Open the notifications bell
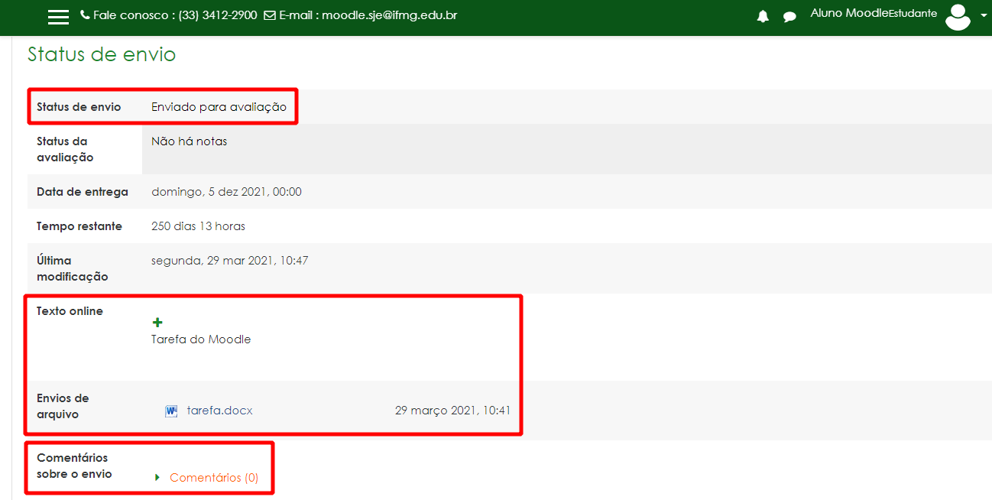This screenshot has width=992, height=500. [763, 17]
